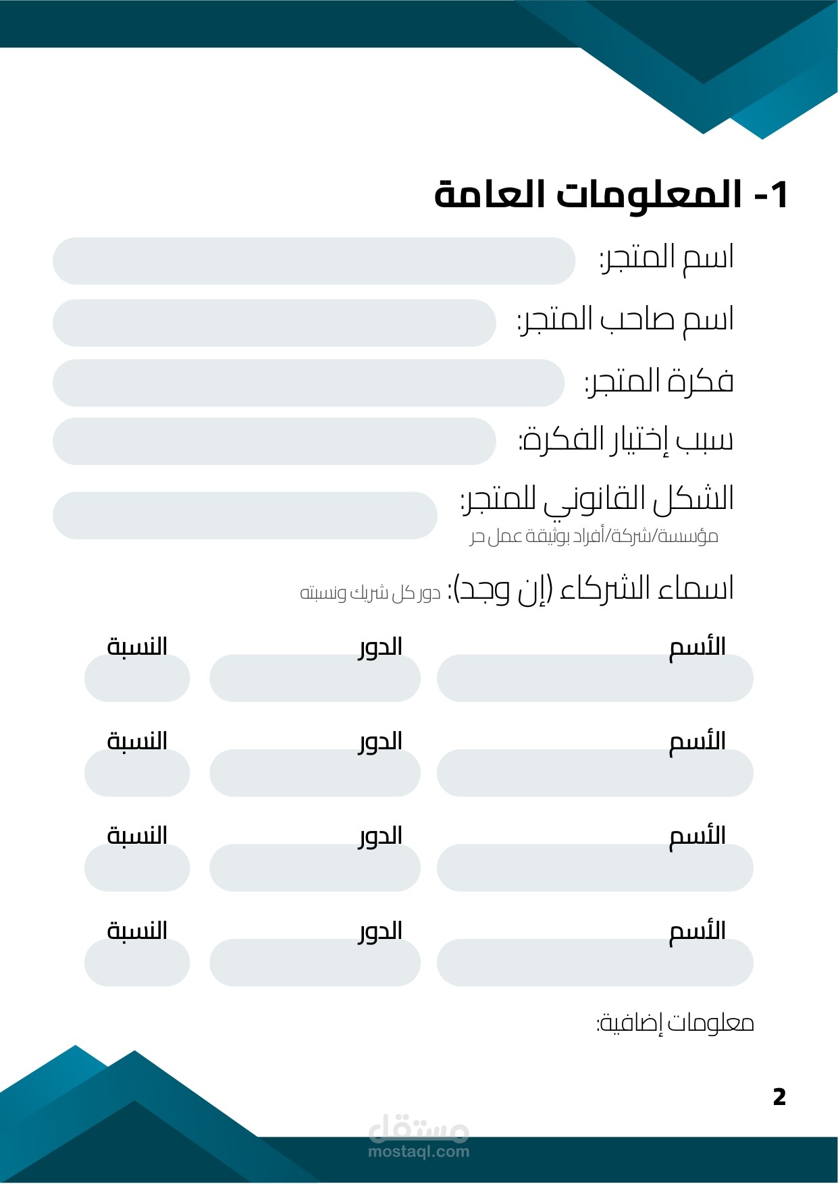The height and width of the screenshot is (1184, 838).
Task: Click the mostaql.com watermark logo
Action: (x=419, y=1136)
